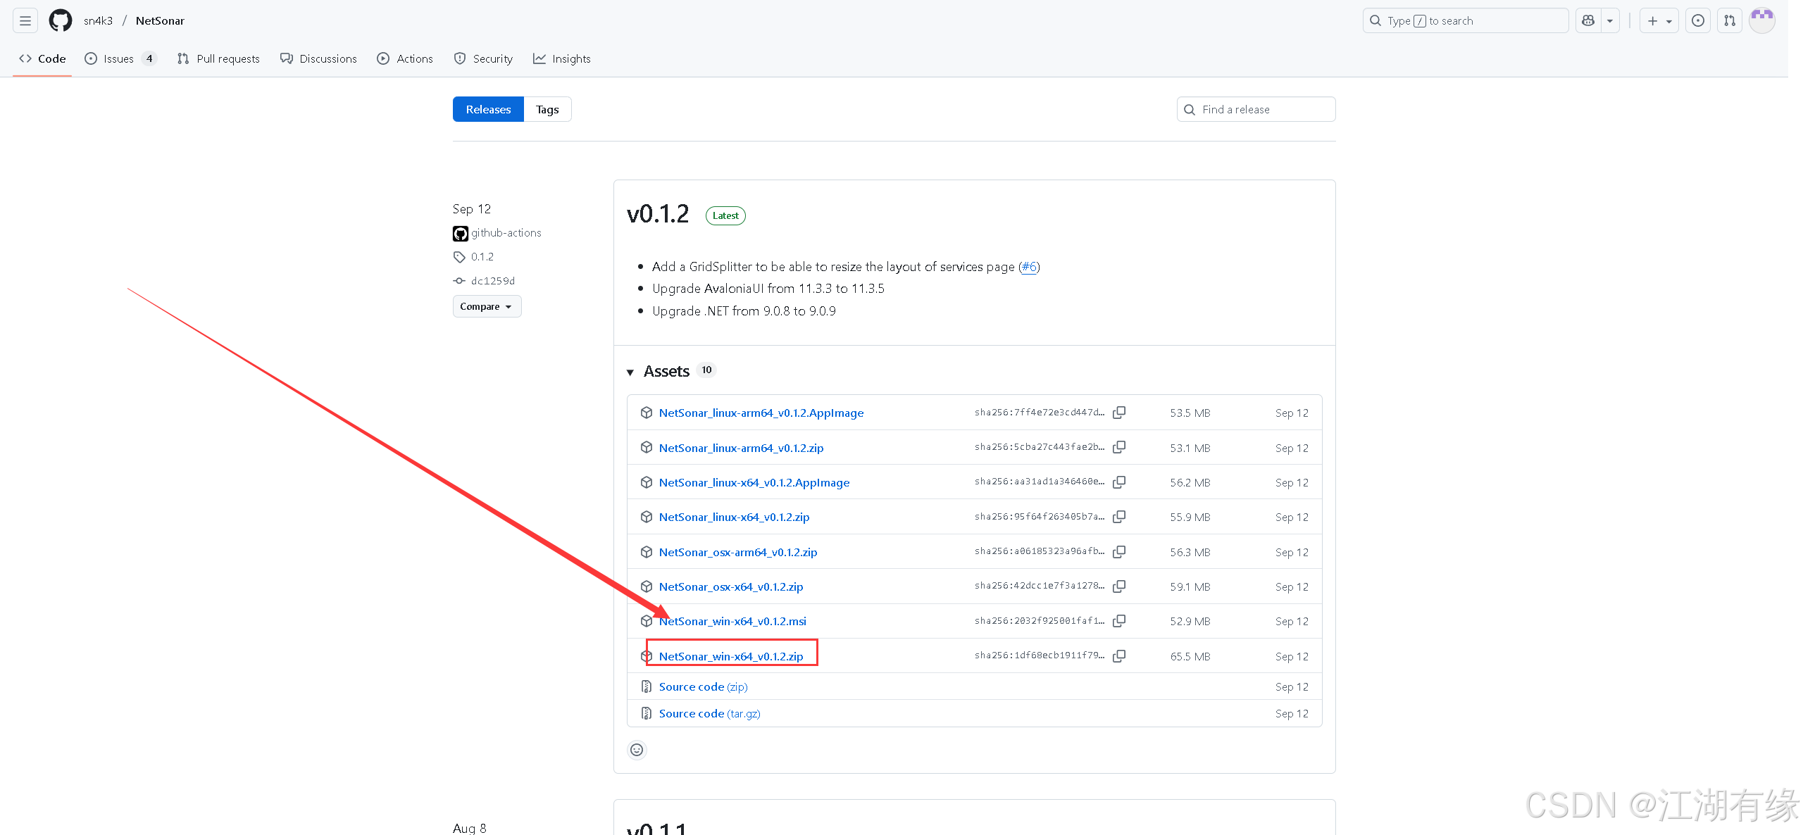Switch to the Tags tab
The width and height of the screenshot is (1803, 835).
coord(547,109)
